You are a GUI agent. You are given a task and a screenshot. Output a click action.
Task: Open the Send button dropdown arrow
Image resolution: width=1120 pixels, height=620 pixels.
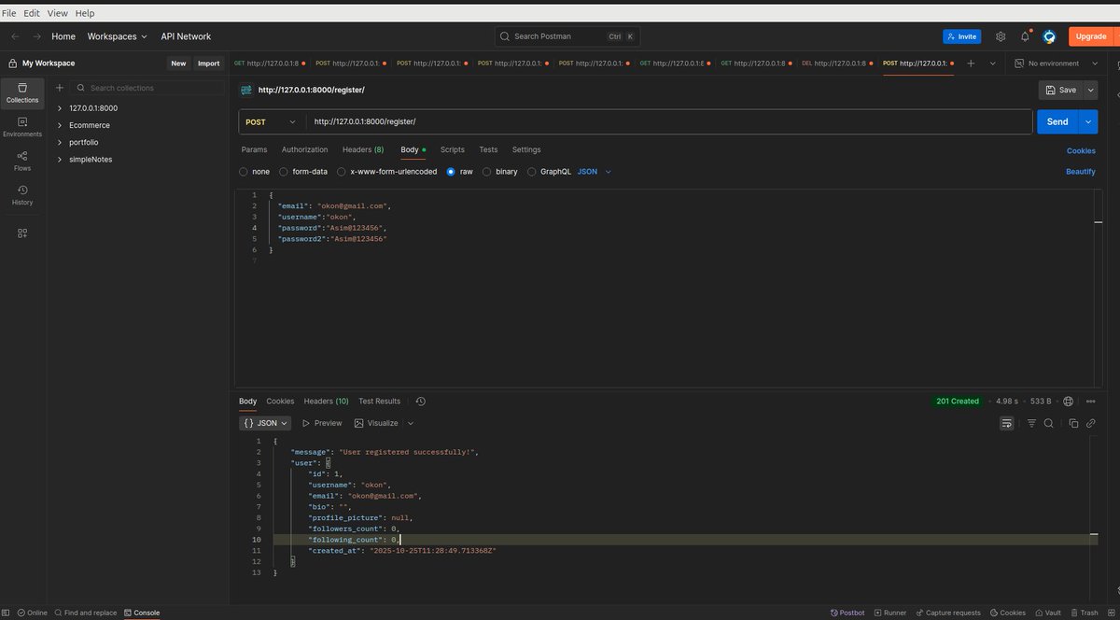[x=1088, y=121]
